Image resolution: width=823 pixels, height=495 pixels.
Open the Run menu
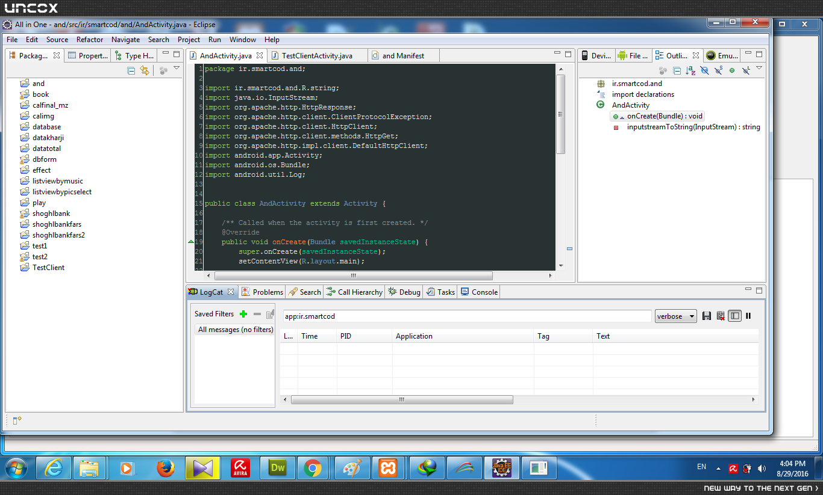click(x=214, y=39)
